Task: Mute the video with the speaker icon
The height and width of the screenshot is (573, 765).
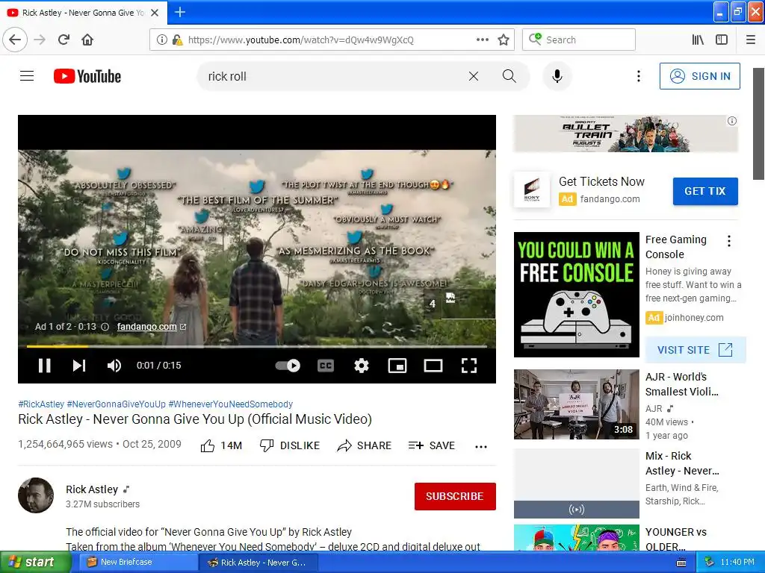Action: click(114, 366)
